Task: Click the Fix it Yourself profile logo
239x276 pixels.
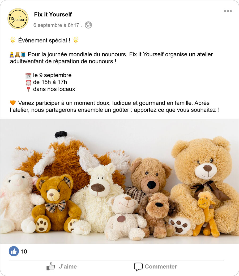Action: (18, 19)
